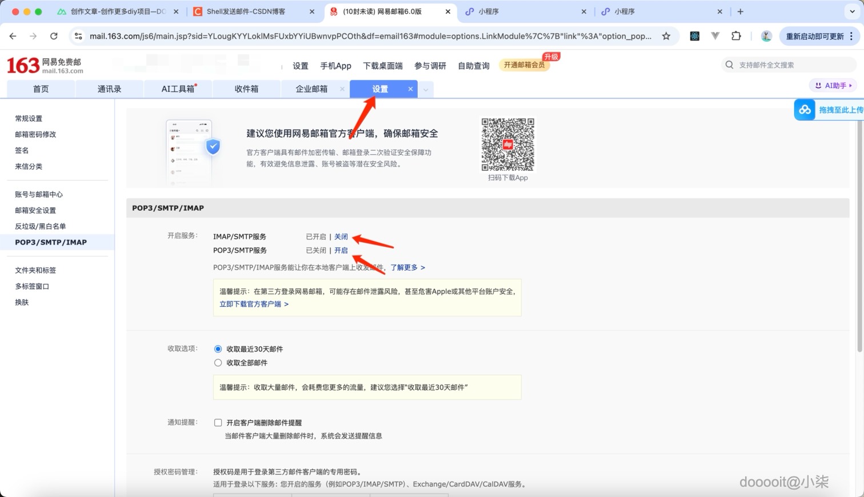Image resolution: width=864 pixels, height=497 pixels.
Task: Open the 通讯录 tab
Action: pos(109,89)
